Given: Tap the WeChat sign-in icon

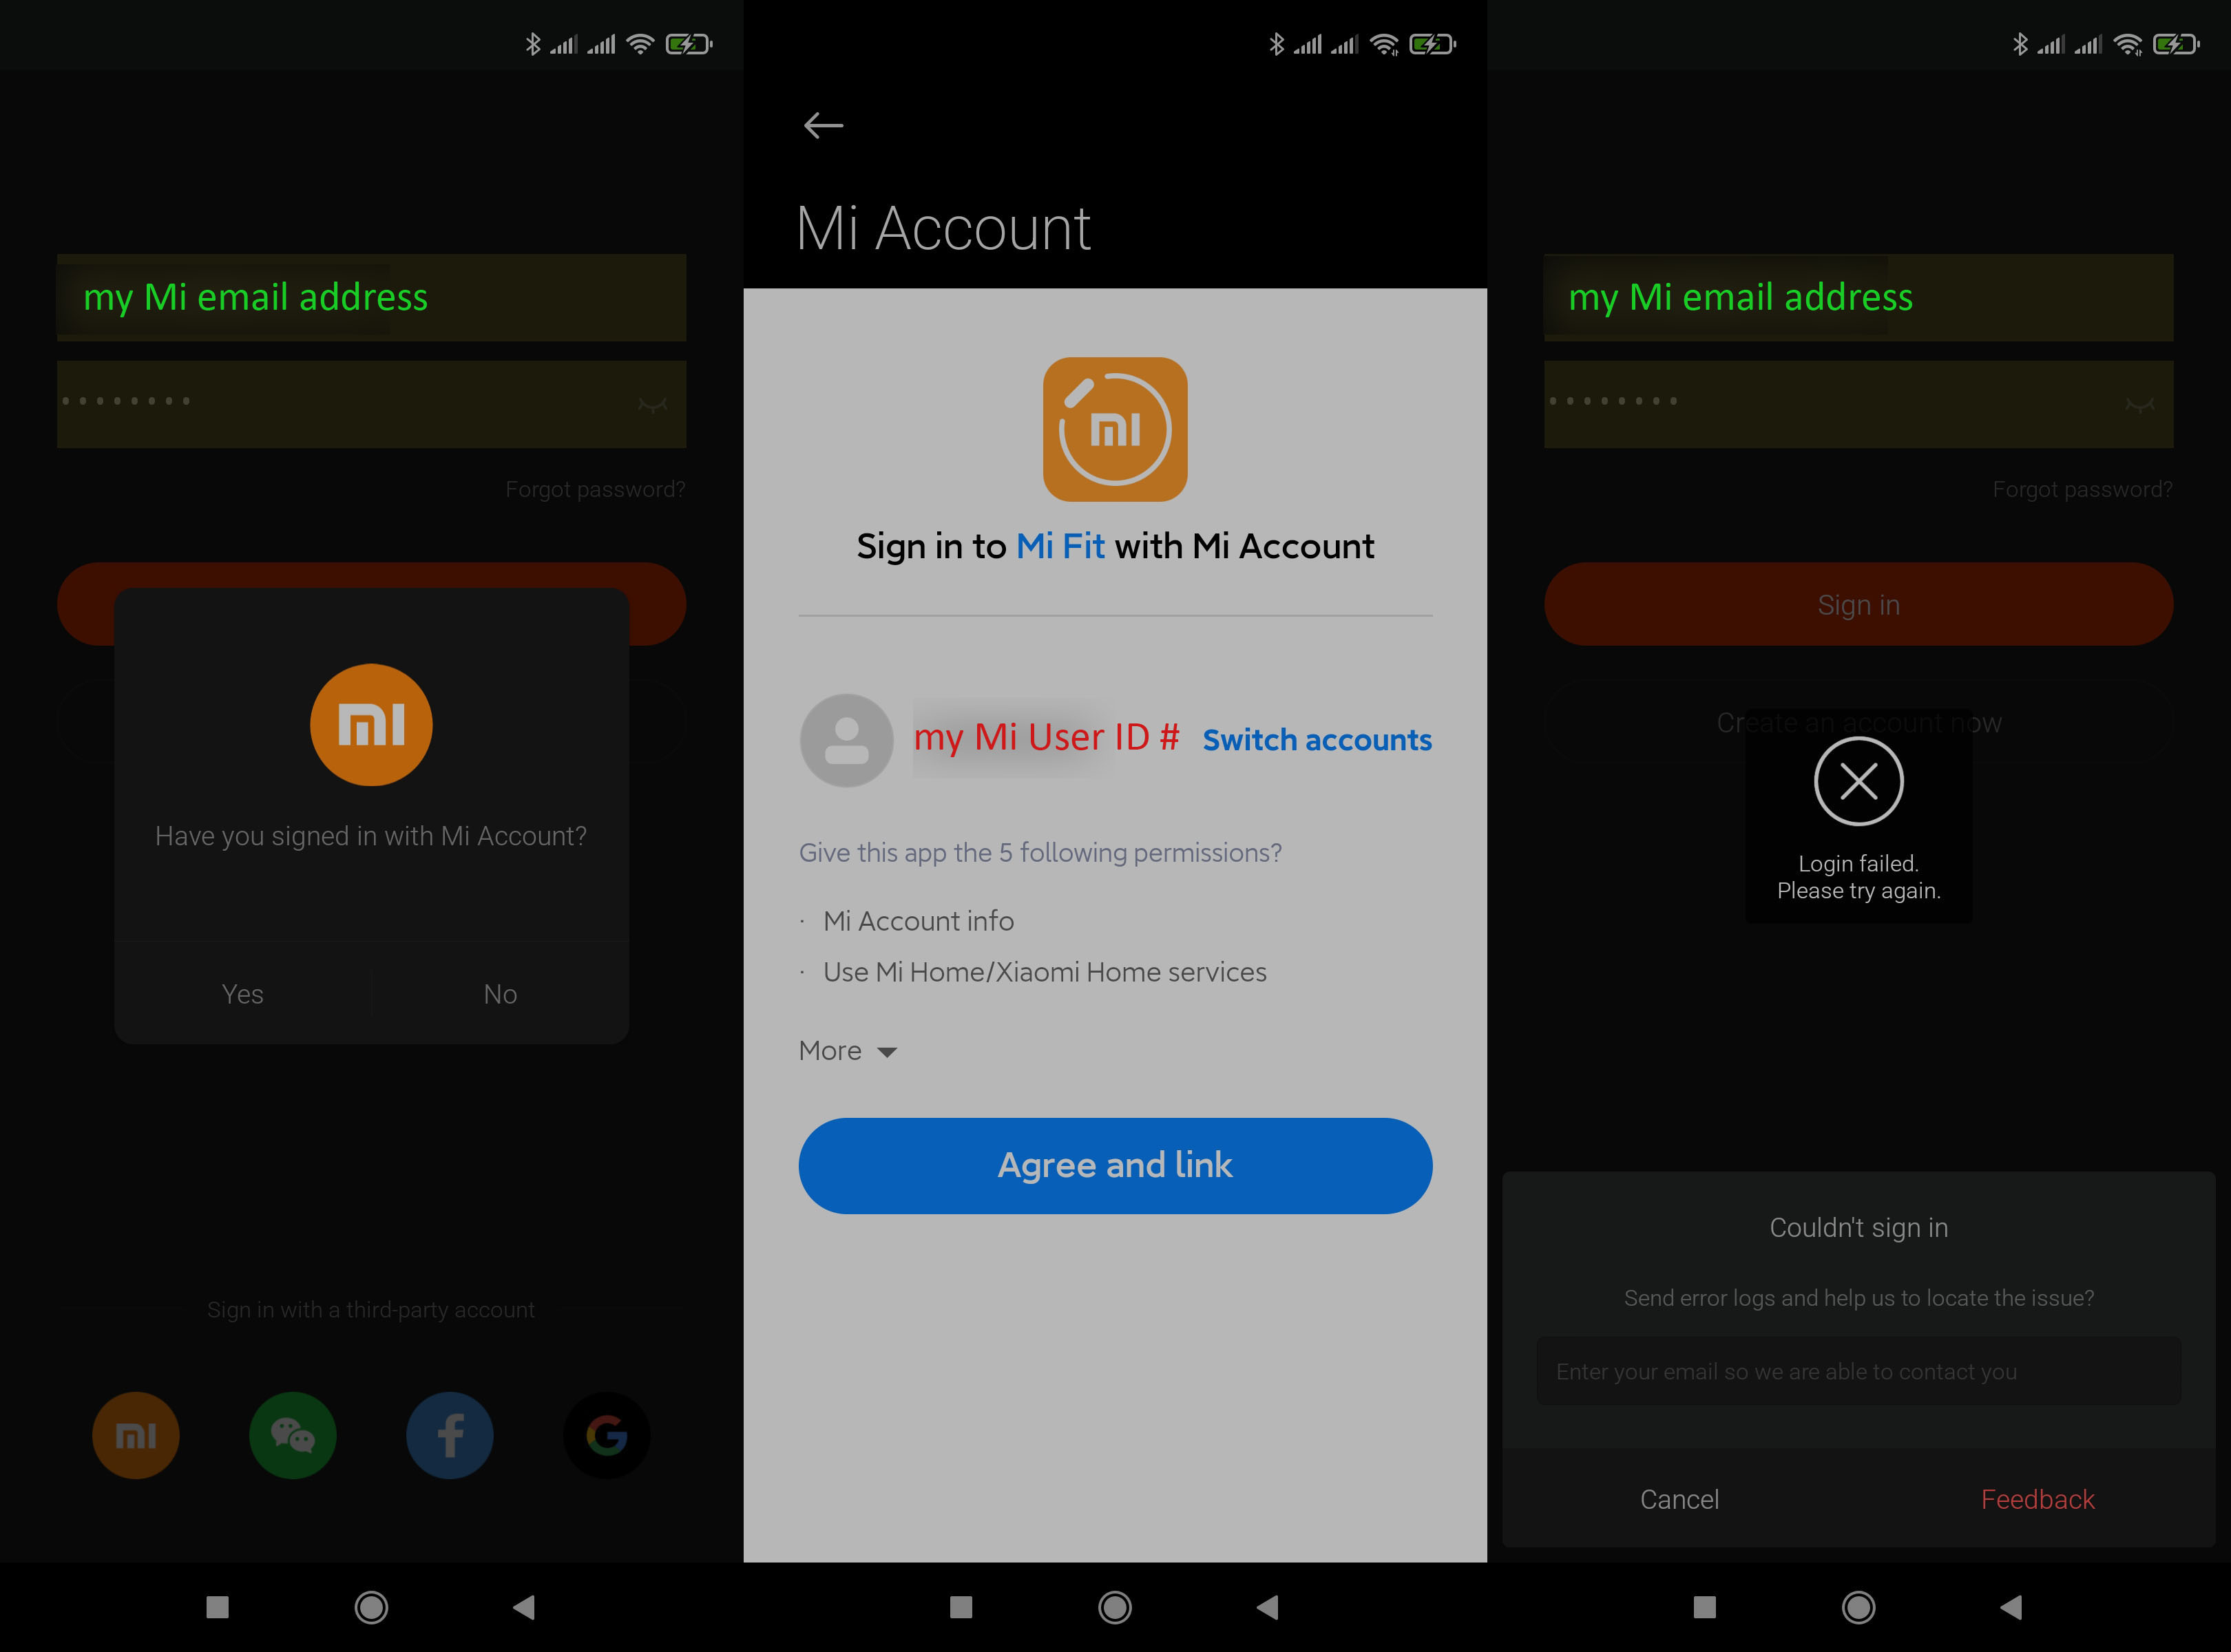Looking at the screenshot, I should click(292, 1432).
